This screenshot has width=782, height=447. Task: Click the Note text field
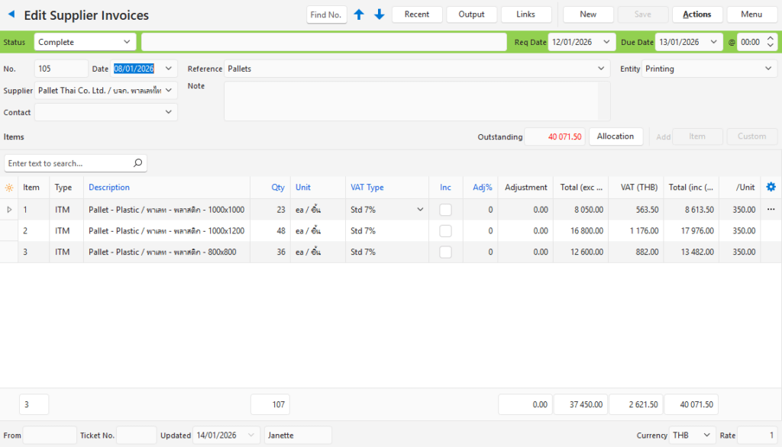[416, 101]
